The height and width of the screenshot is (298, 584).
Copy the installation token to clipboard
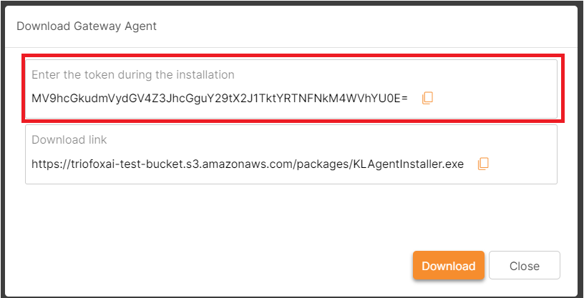427,98
